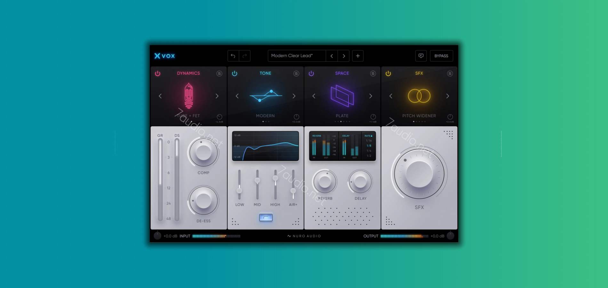The height and width of the screenshot is (288, 608).
Task: Switch to the next Space mode
Action: pos(371,96)
